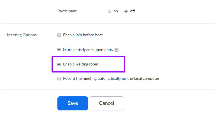
Task: Uncheck the Mute participants upon entry checkbox
Action: point(59,50)
